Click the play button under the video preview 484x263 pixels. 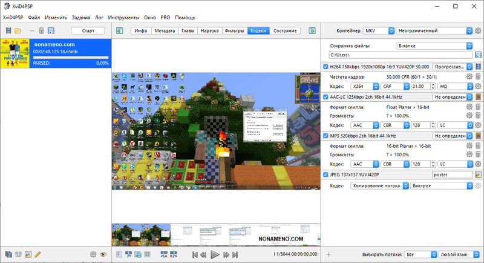coord(215,255)
